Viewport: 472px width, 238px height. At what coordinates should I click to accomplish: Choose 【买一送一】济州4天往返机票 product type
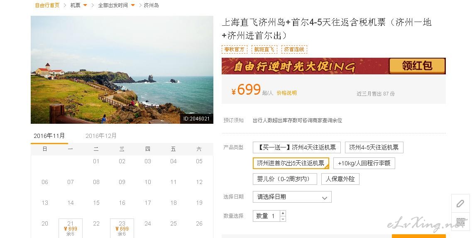(297, 147)
